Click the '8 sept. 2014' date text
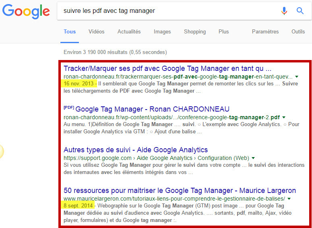Viewport: 312px width, 228px height. [x=78, y=205]
